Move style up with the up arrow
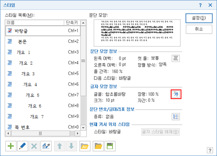 [60, 146]
